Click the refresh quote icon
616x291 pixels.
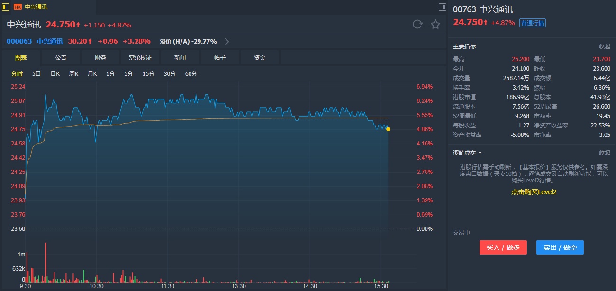point(417,25)
